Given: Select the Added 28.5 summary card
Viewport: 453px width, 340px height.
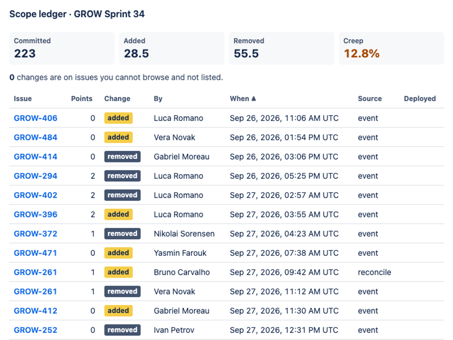Looking at the screenshot, I should pyautogui.click(x=172, y=48).
